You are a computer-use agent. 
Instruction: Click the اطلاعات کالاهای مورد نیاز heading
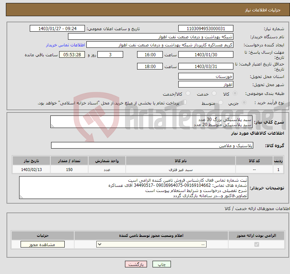point(257,133)
